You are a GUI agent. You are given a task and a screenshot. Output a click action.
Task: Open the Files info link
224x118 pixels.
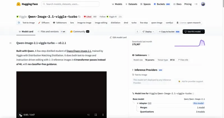click(x=183, y=60)
